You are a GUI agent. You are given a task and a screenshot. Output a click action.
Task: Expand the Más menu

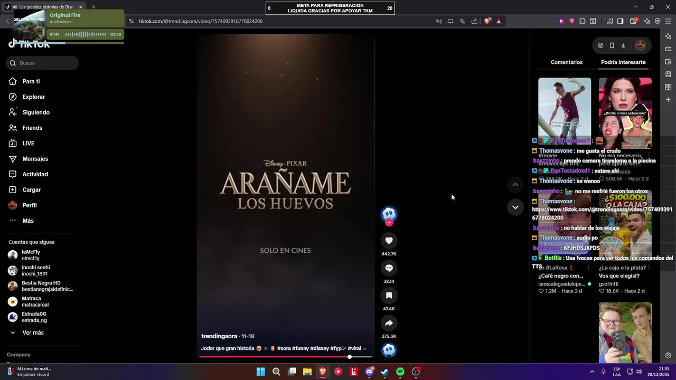(28, 221)
